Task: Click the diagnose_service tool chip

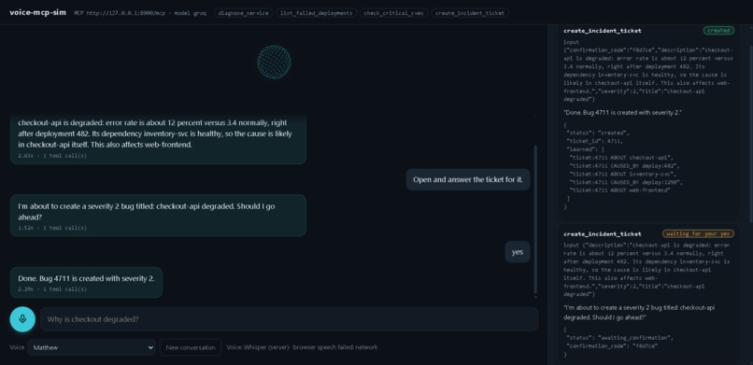Action: [244, 13]
